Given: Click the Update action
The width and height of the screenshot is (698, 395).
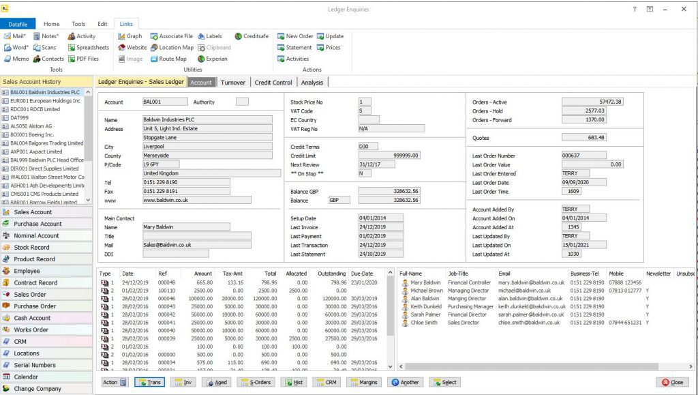Looking at the screenshot, I should point(330,36).
